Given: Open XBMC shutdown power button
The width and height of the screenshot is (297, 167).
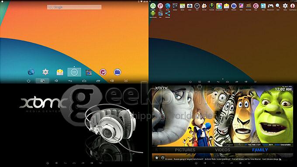Looking at the screenshot, I should 163,158.
